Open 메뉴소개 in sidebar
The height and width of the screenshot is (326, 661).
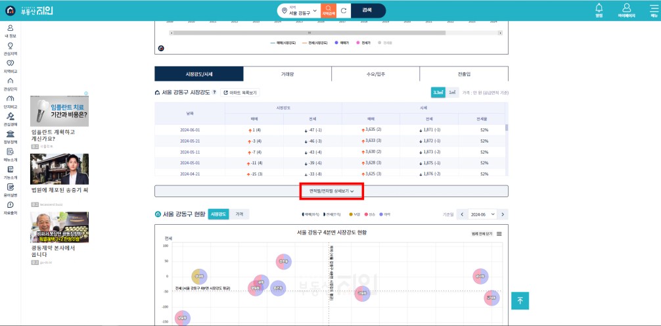tap(10, 155)
